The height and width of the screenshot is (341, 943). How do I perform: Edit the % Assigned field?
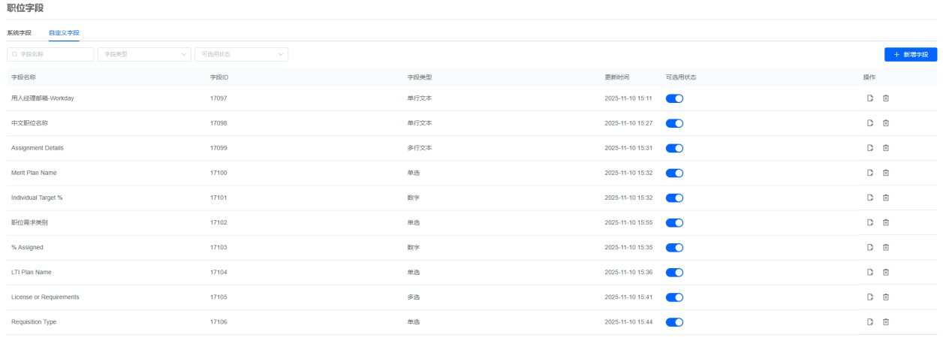870,247
